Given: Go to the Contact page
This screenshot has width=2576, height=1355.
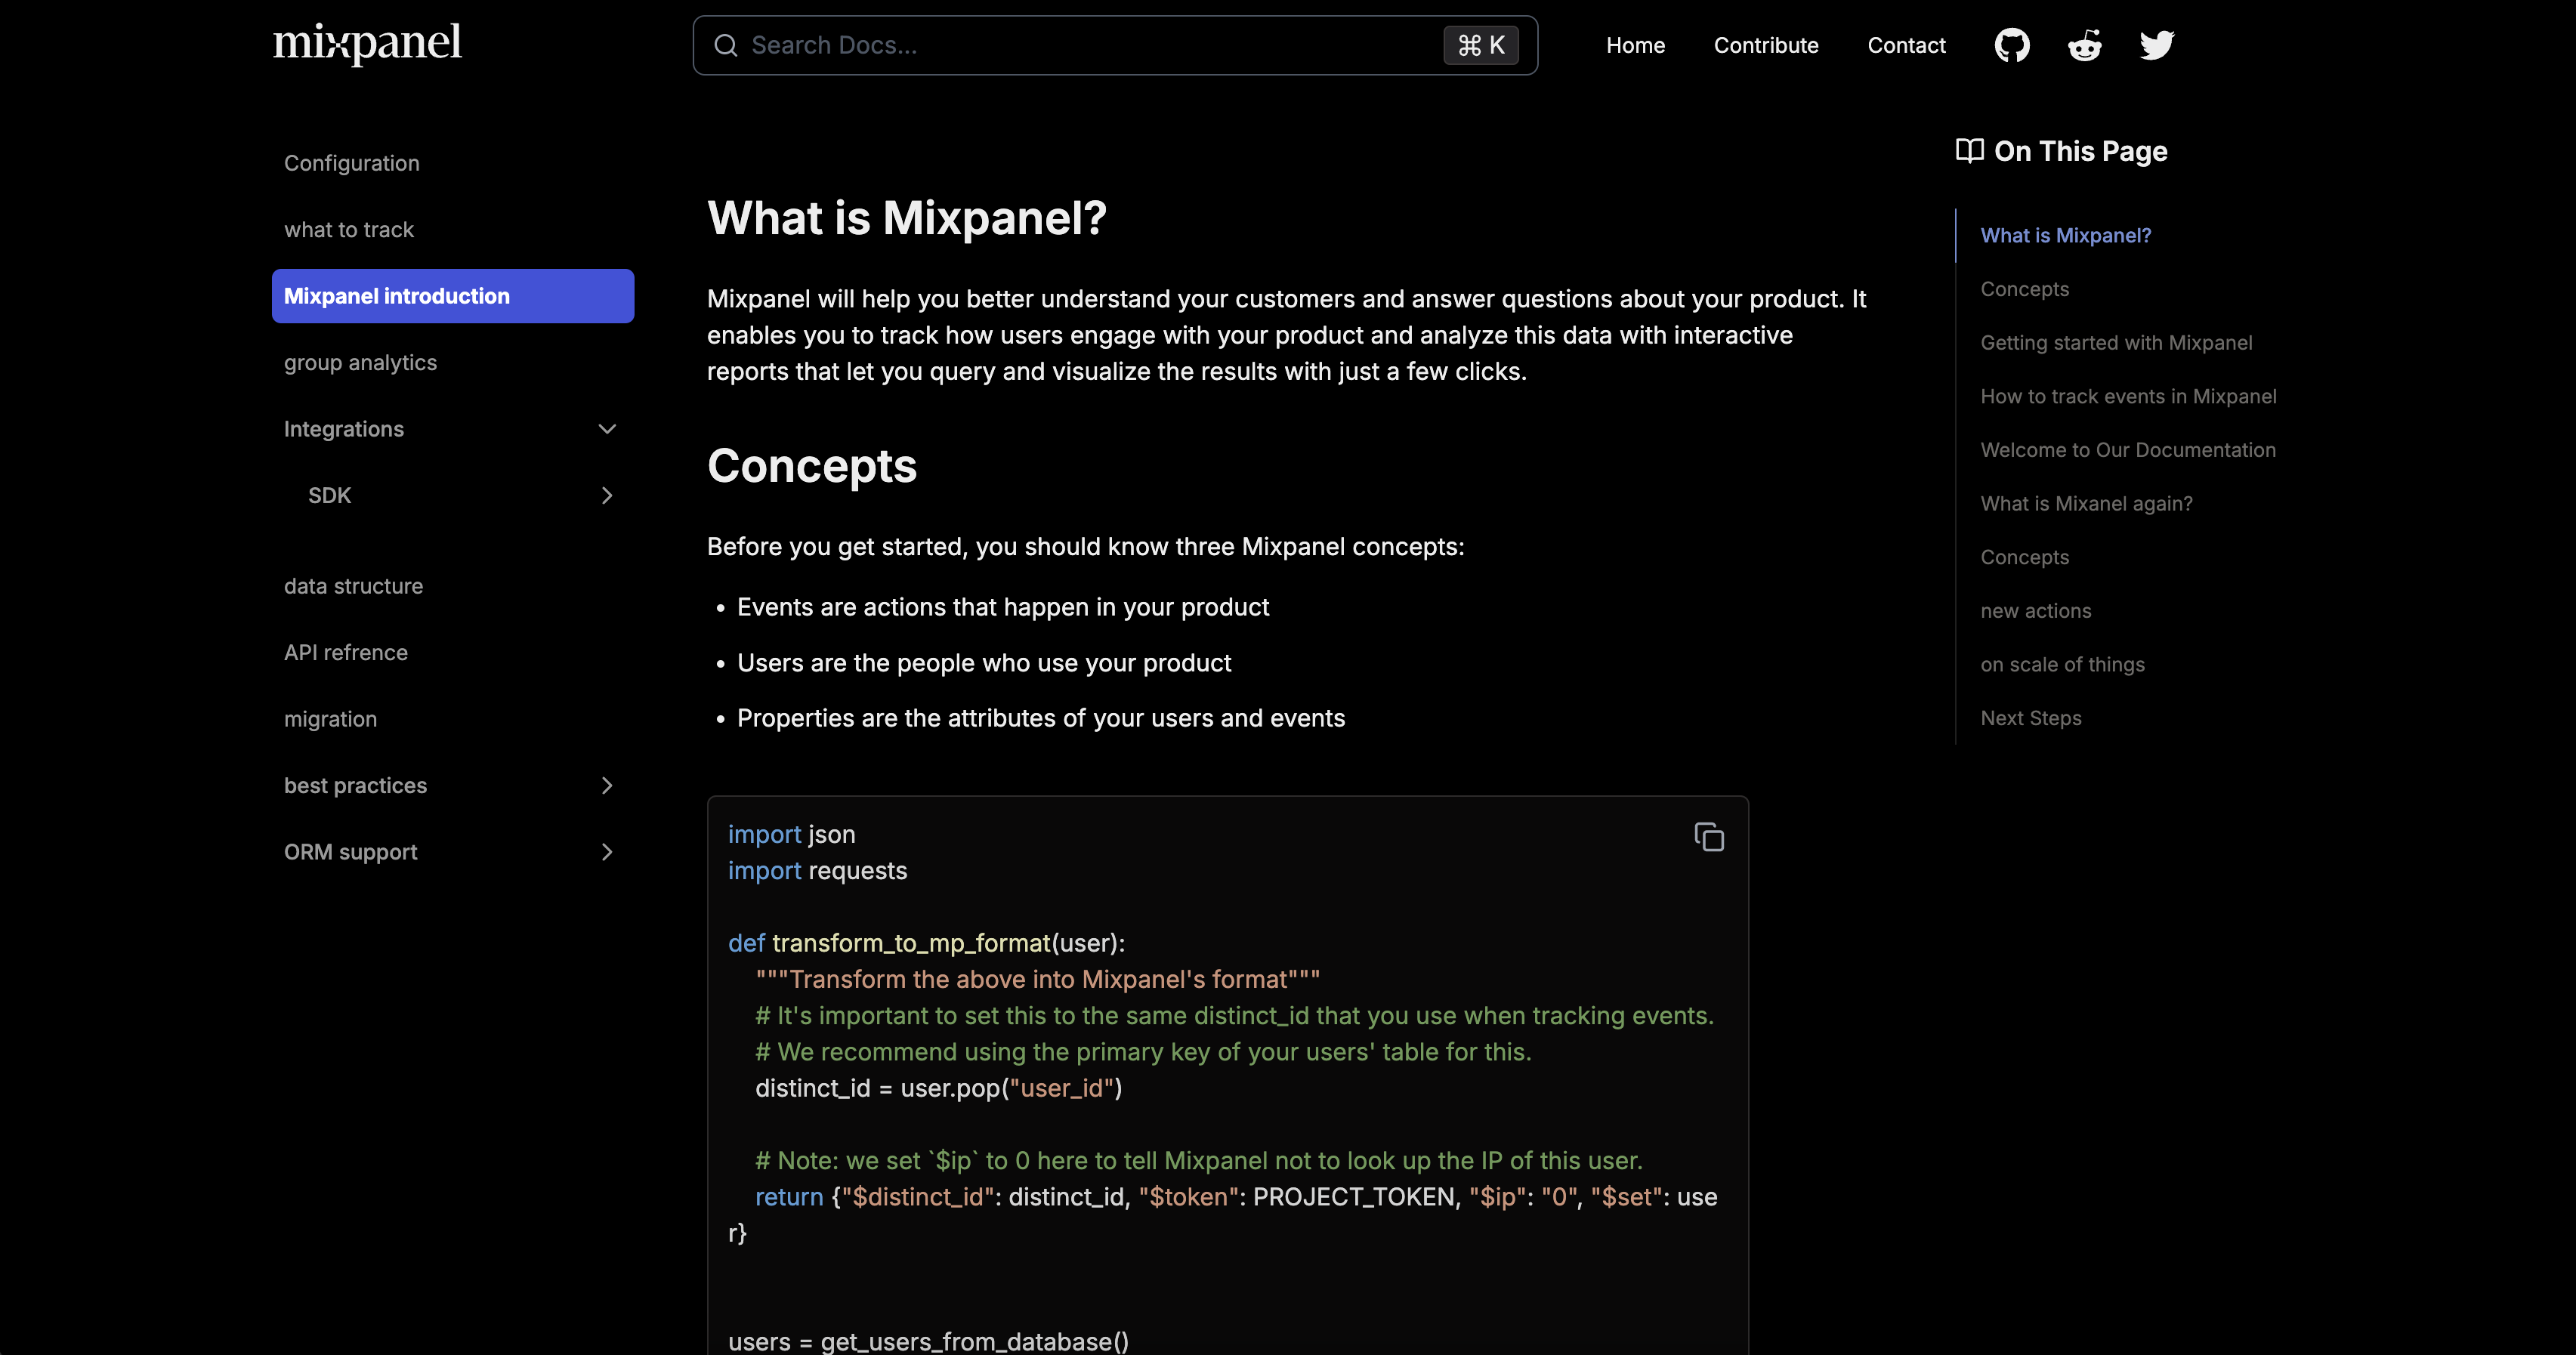Looking at the screenshot, I should (x=1906, y=46).
